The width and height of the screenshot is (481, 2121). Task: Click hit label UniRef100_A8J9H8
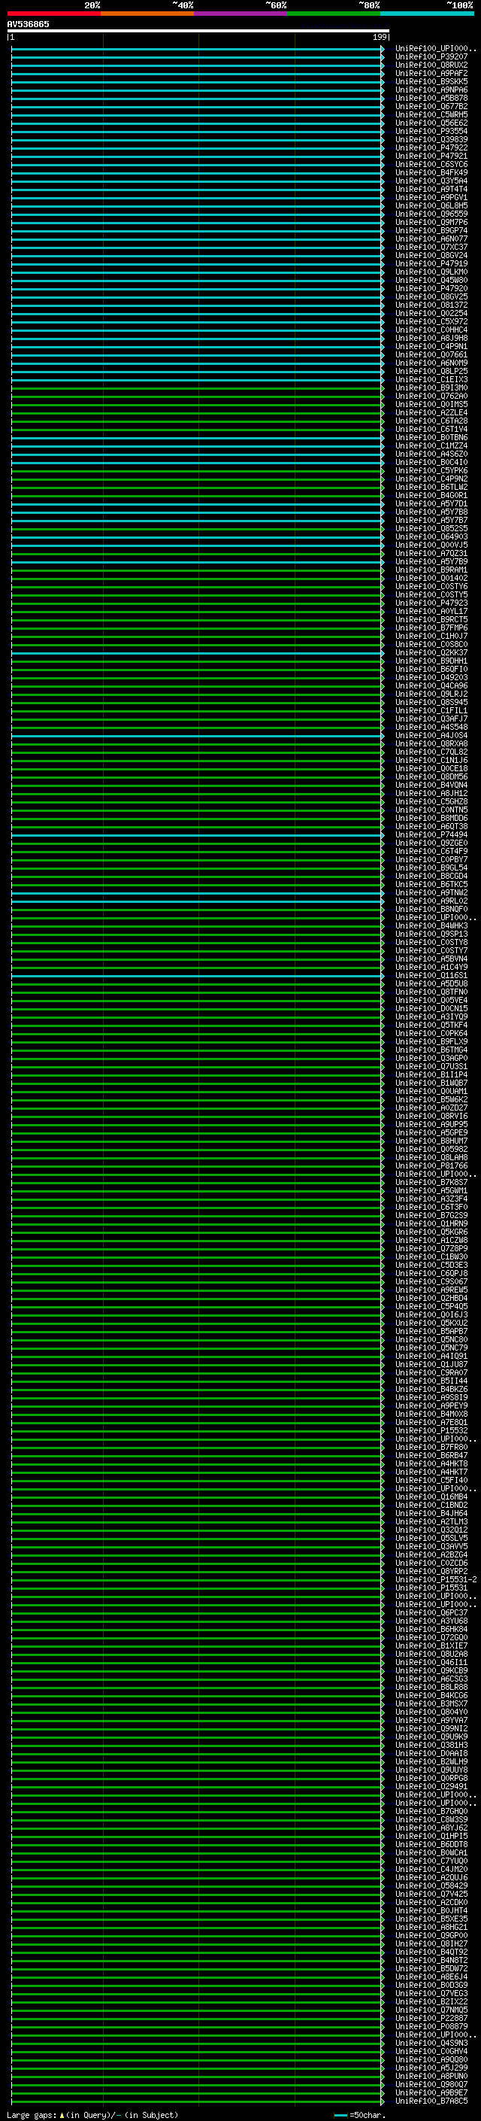coord(431,339)
